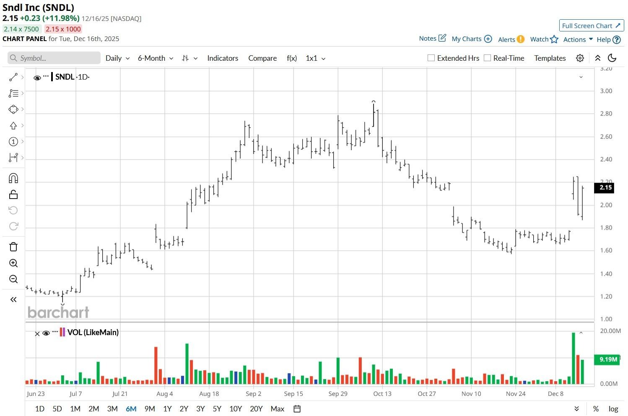
Task: Expand the volume pane chevron
Action: (x=581, y=333)
